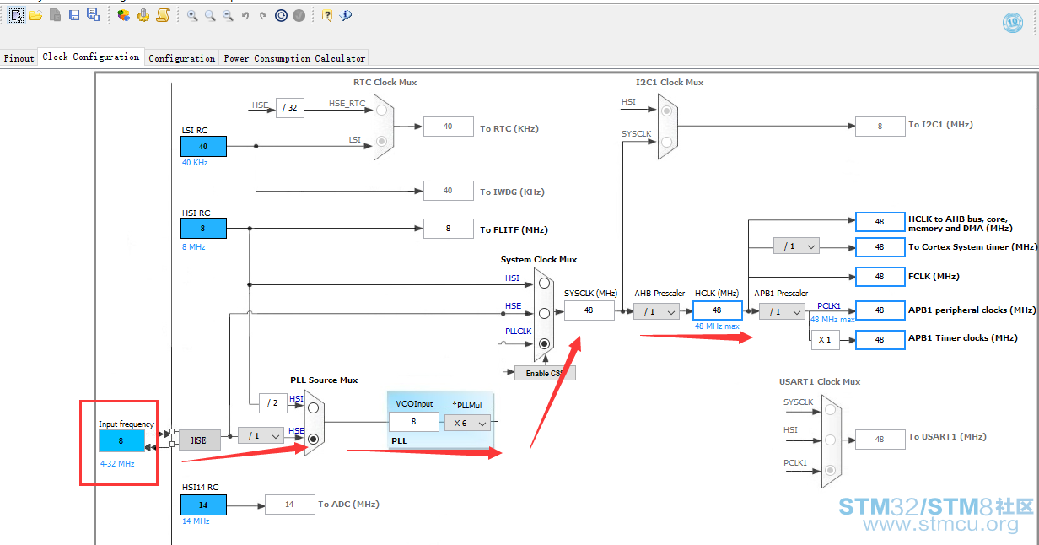
Task: Select LSI radio in RTC Clock Mux
Action: pyautogui.click(x=383, y=141)
